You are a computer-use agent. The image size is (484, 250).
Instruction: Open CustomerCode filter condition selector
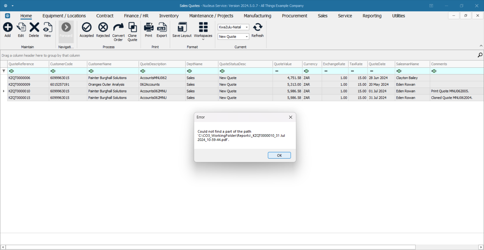[x=53, y=71]
